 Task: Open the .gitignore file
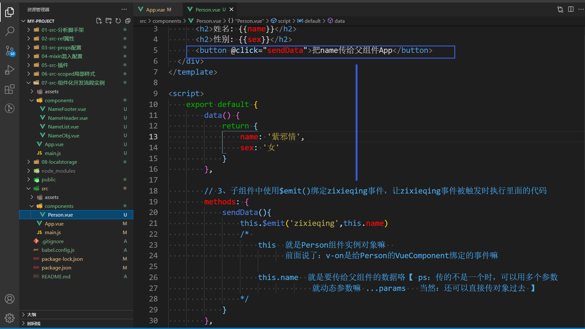click(76, 241)
